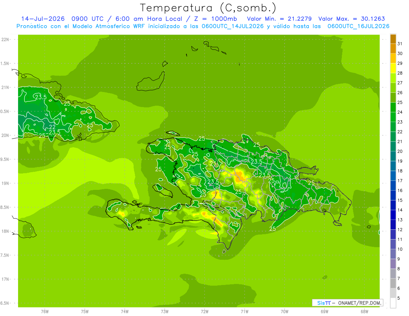Click the legend swatch between 26 and 27

click(393, 88)
